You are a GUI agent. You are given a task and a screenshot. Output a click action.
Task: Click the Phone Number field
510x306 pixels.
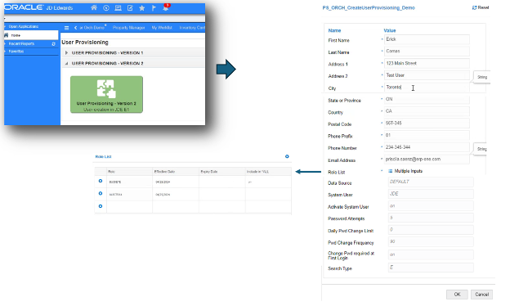click(427, 147)
